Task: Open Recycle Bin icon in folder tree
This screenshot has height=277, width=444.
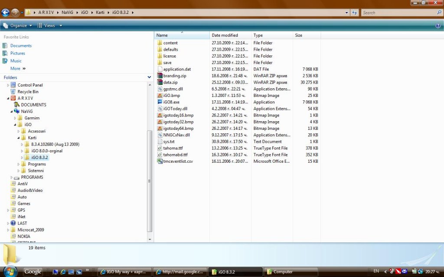Action: [13, 92]
